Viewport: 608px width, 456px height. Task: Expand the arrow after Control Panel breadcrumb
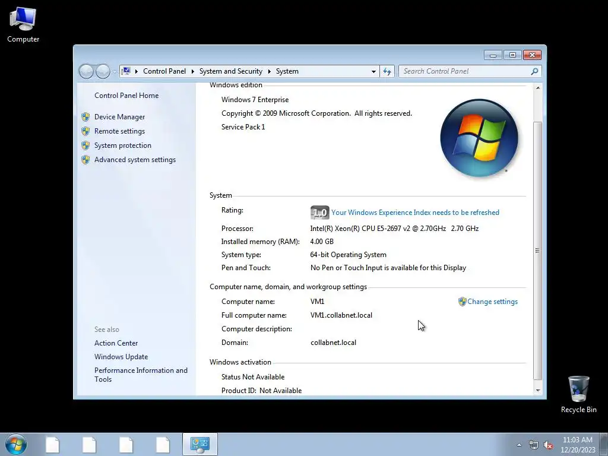pyautogui.click(x=193, y=71)
